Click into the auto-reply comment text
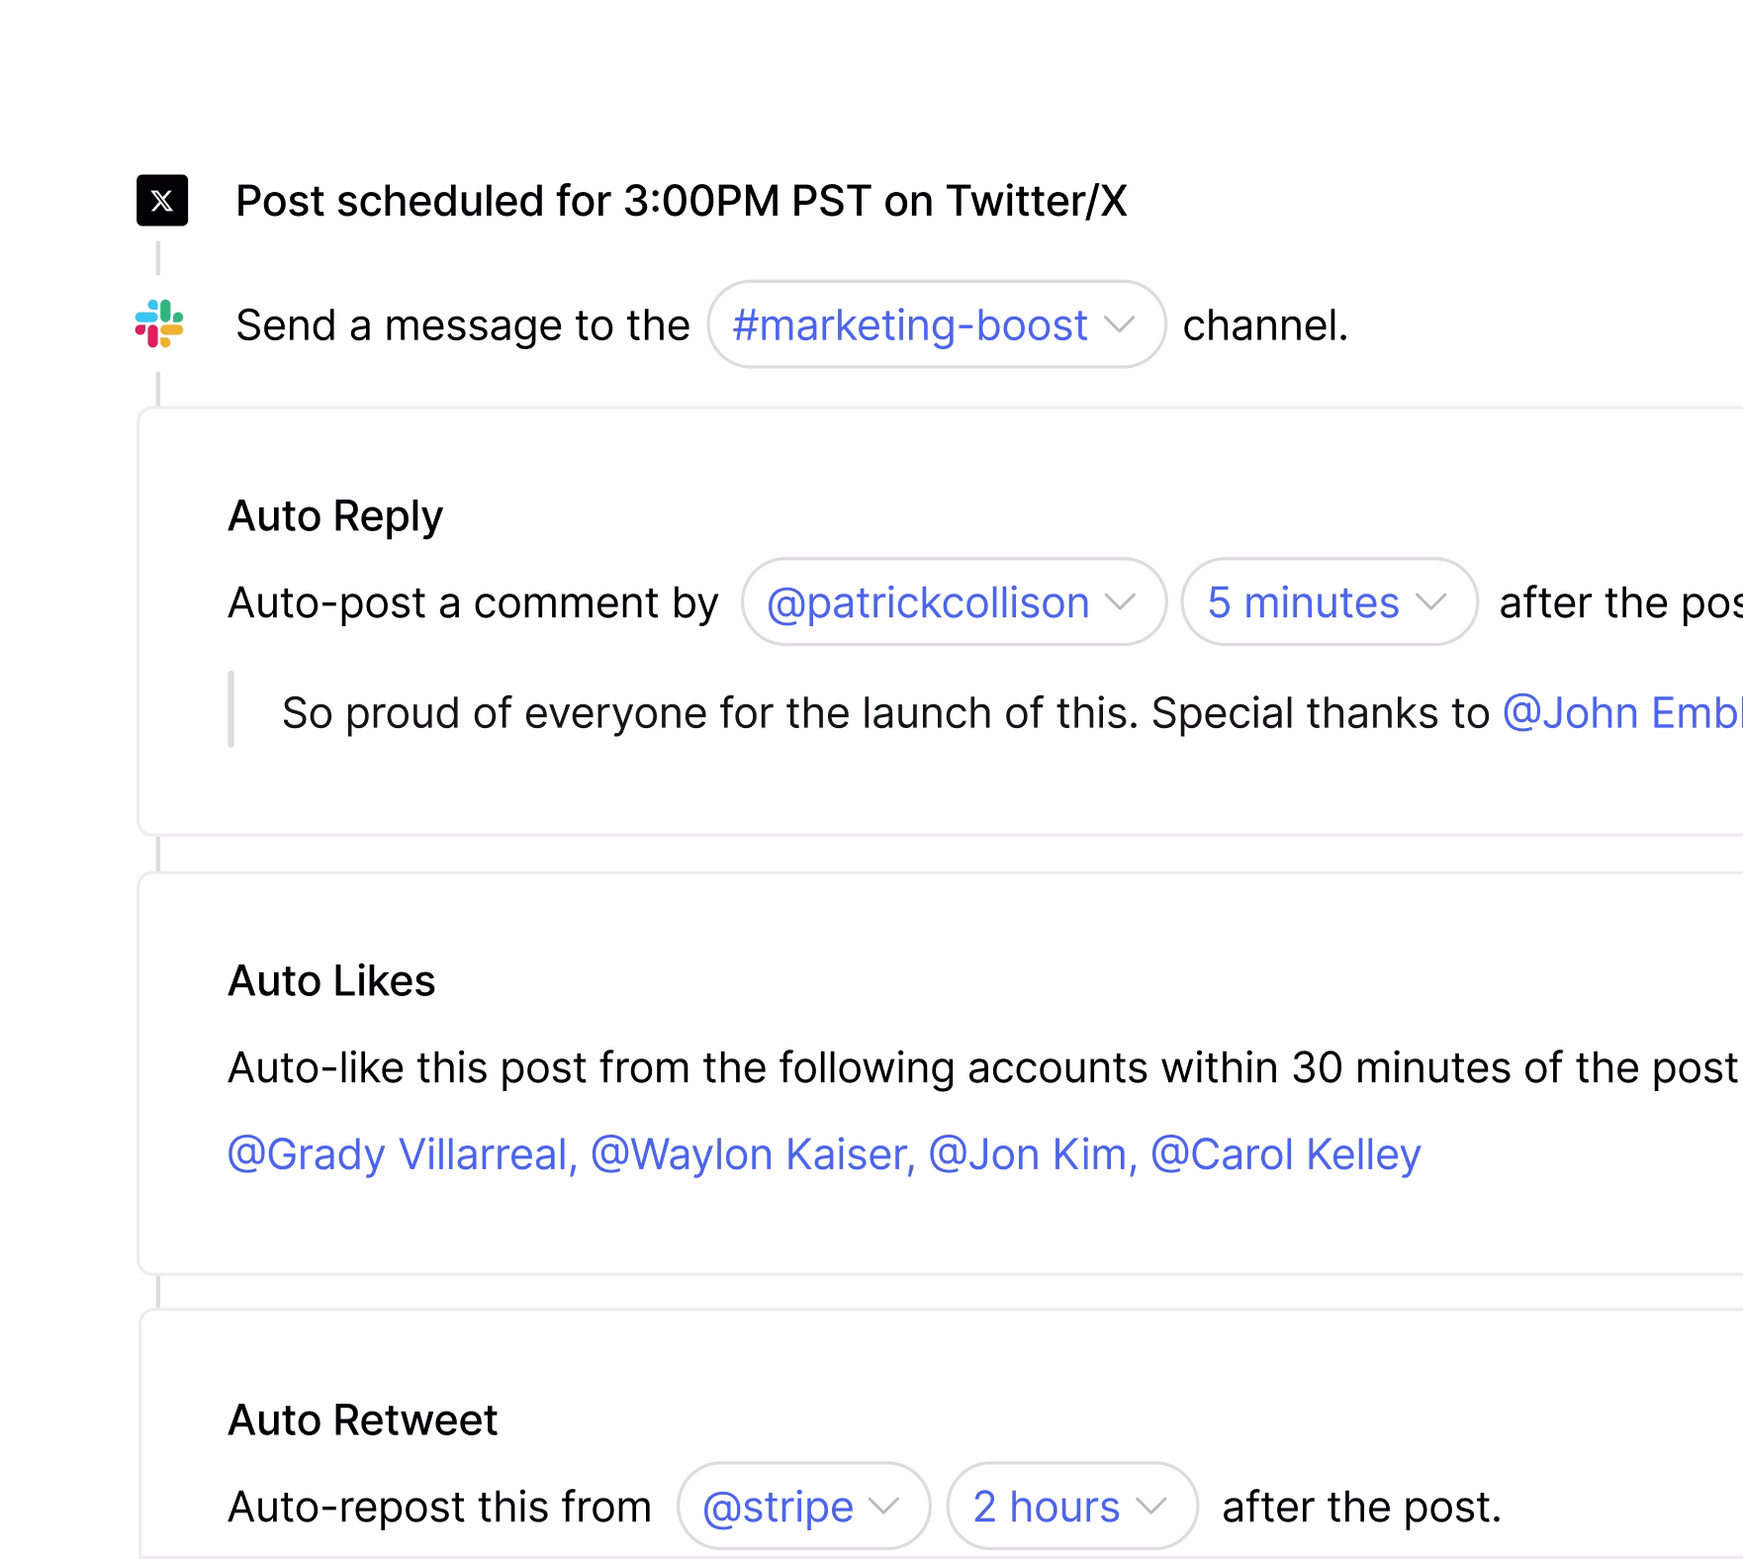Image resolution: width=1743 pixels, height=1559 pixels. (1011, 713)
